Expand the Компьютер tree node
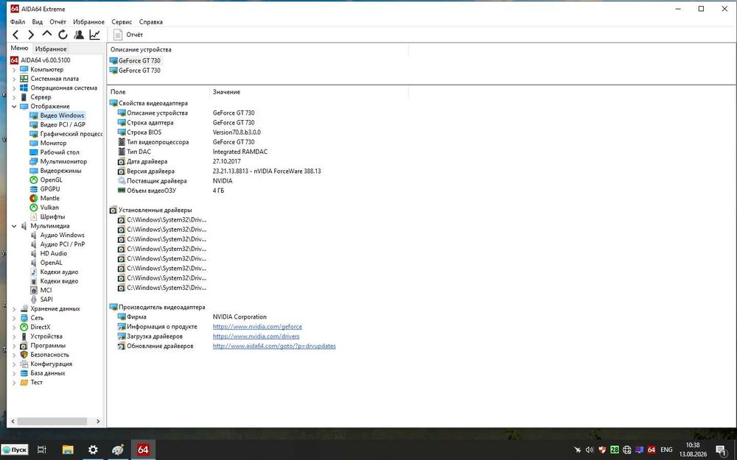The height and width of the screenshot is (460, 737). pyautogui.click(x=14, y=69)
